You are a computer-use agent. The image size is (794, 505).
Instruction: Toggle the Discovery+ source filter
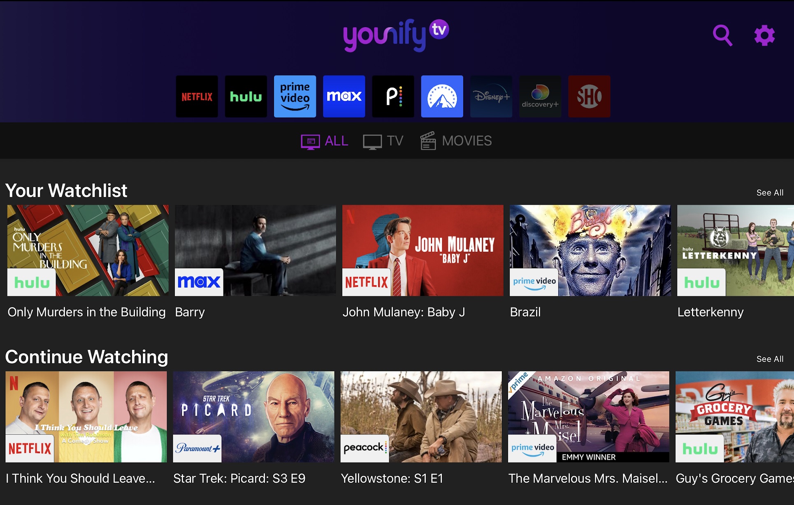[x=540, y=96]
